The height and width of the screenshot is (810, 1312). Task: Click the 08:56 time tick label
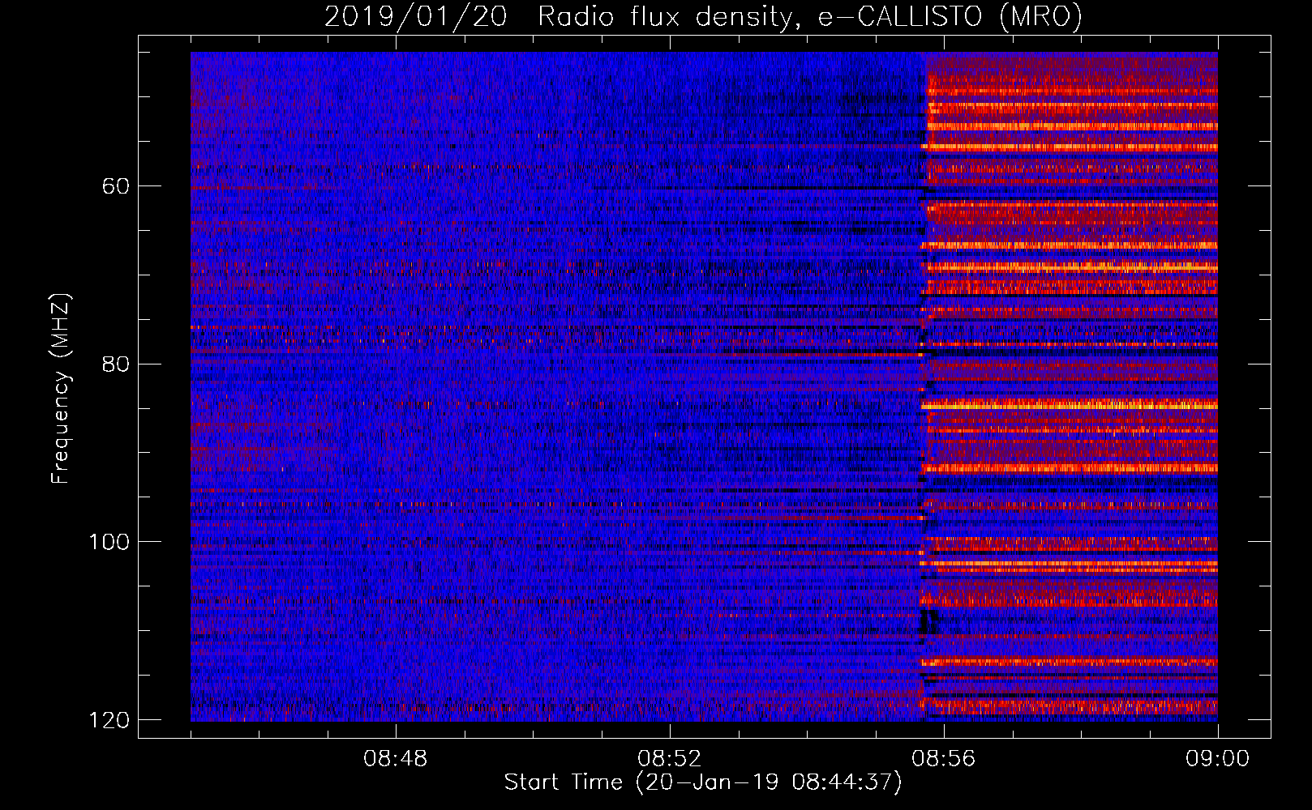coord(943,759)
